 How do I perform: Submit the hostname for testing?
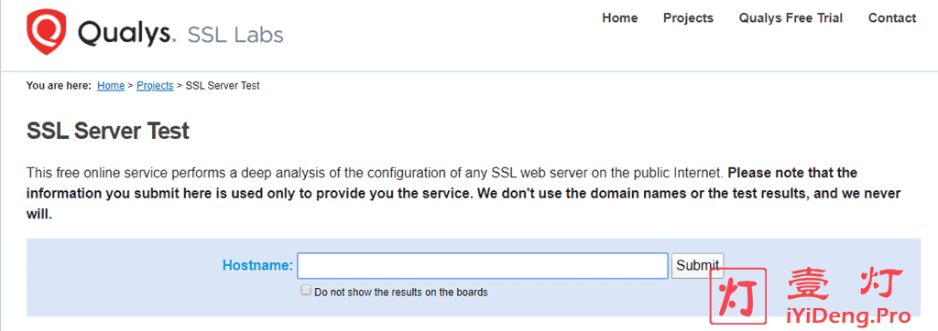point(697,265)
